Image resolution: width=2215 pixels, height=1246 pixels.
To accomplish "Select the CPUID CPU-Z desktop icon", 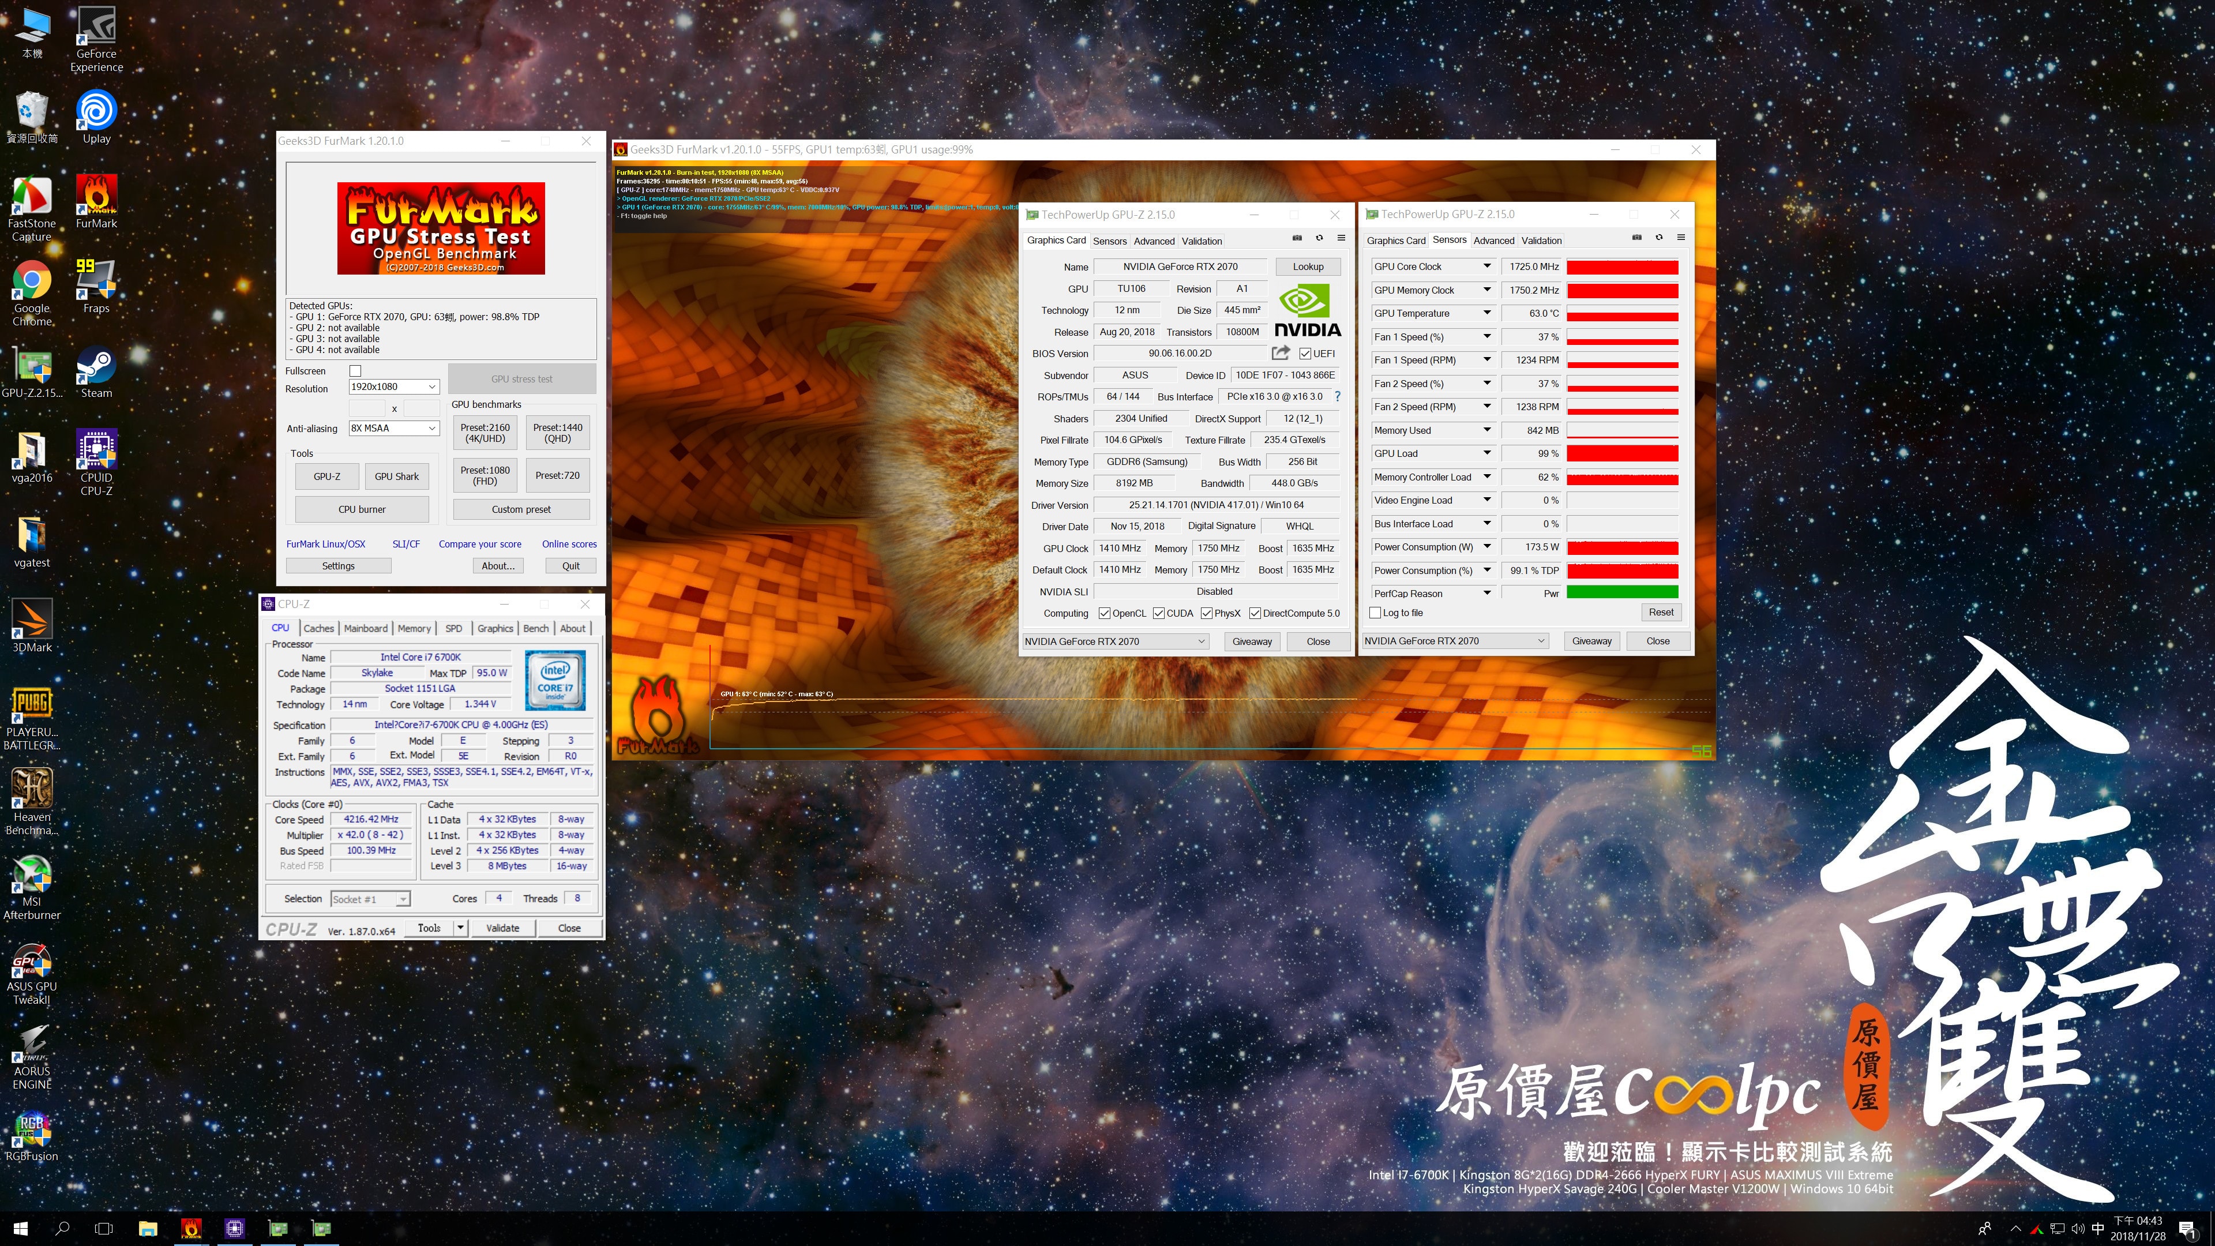I will coord(96,463).
